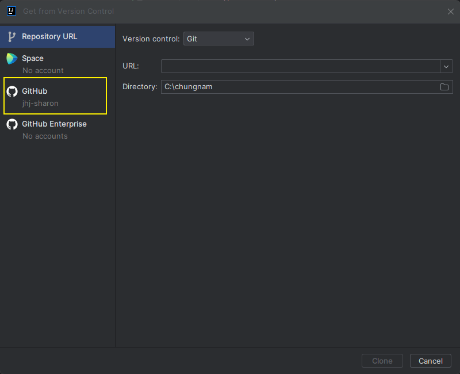460x374 pixels.
Task: Open the GitHub Enterprise option
Action: [x=57, y=129]
